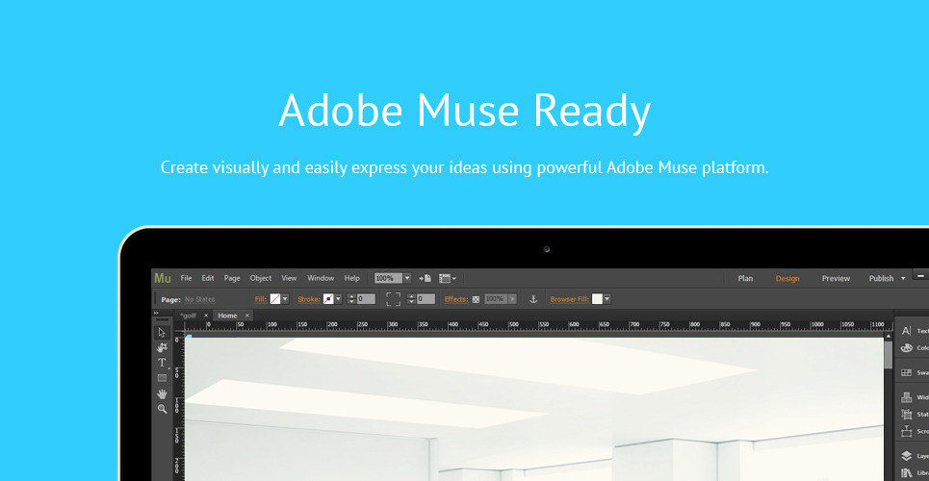The width and height of the screenshot is (929, 481).
Task: Switch to the *golf document tab
Action: [188, 316]
